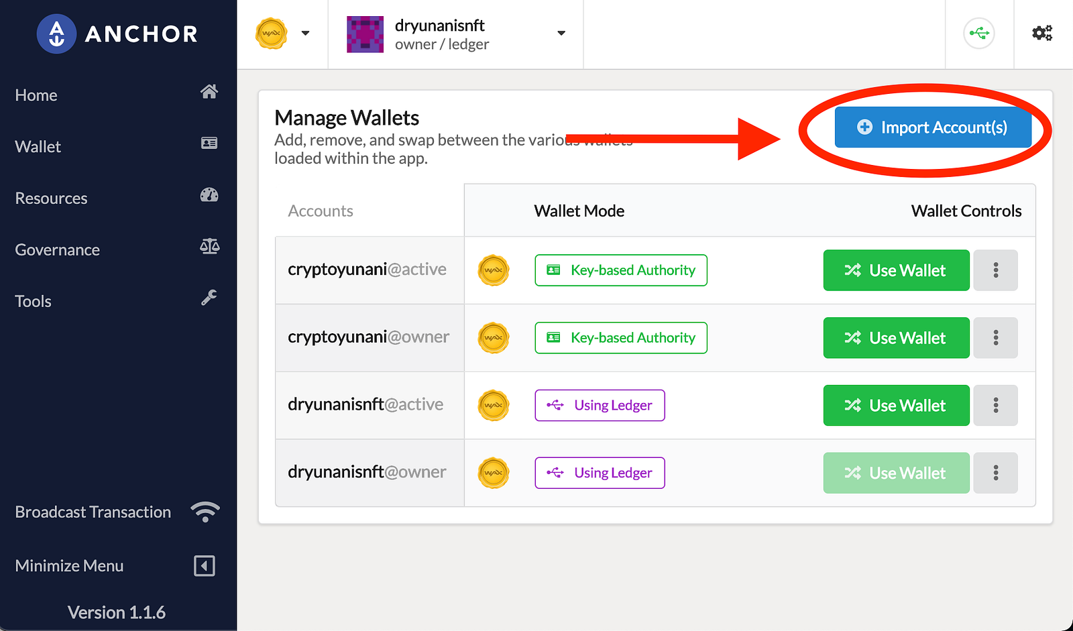Click Key-based Authority label for cryptoyunani@active
Viewport: 1073px width, 631px height.
click(621, 270)
